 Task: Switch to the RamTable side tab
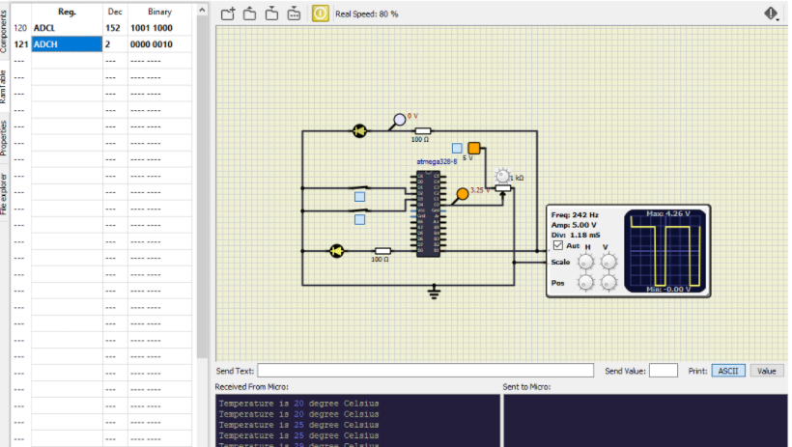4,86
